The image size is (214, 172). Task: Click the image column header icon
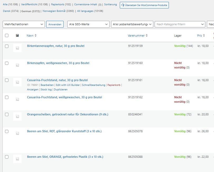pyautogui.click(x=17, y=35)
